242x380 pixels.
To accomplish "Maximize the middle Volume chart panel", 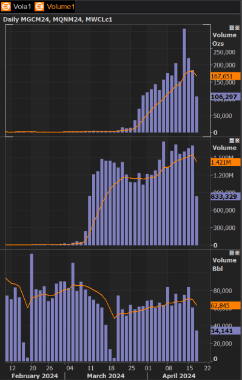I will click(x=232, y=140).
